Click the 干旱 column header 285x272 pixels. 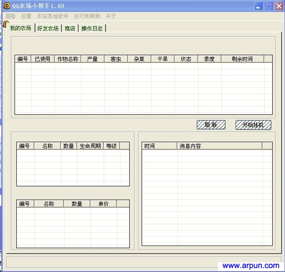pos(163,59)
